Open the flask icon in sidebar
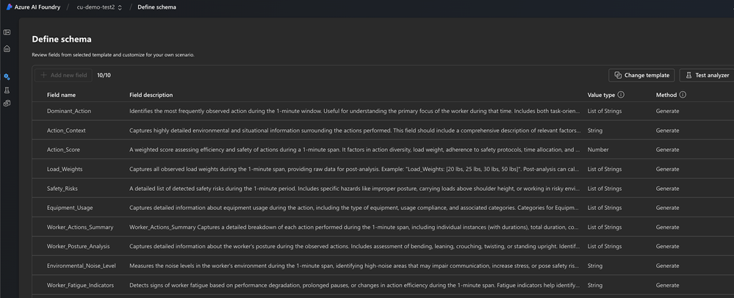 (x=7, y=90)
